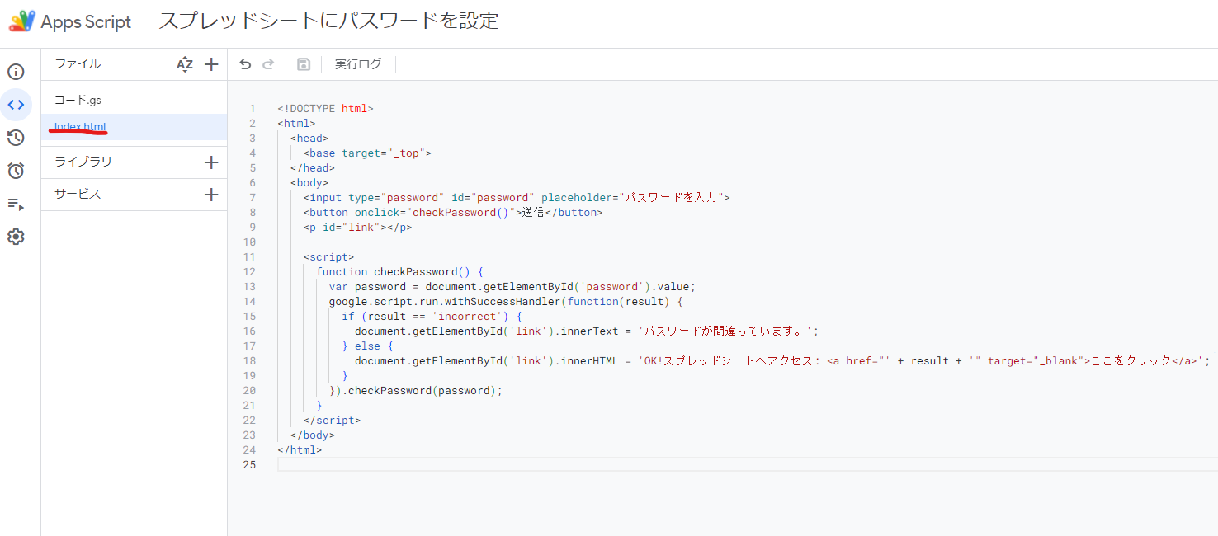Open the Triggers panel
1218x536 pixels.
(x=16, y=171)
